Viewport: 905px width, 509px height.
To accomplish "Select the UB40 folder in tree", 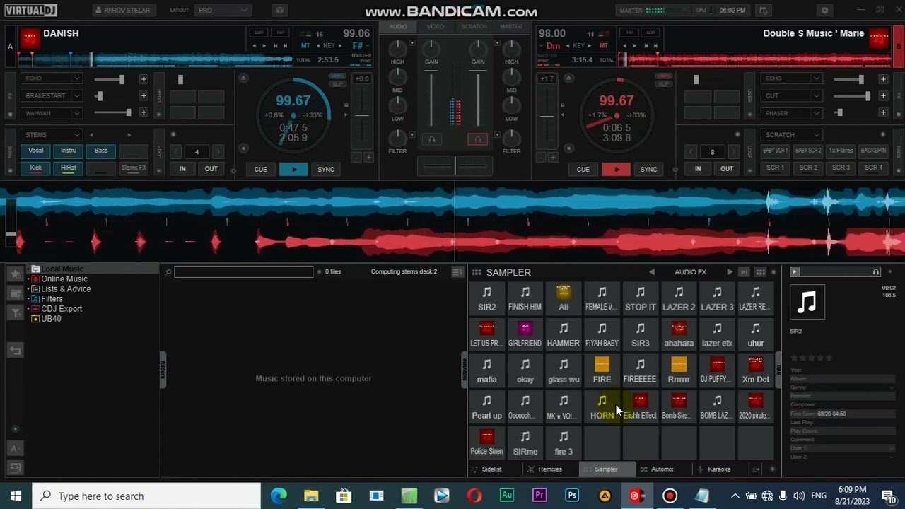I will pyautogui.click(x=51, y=319).
